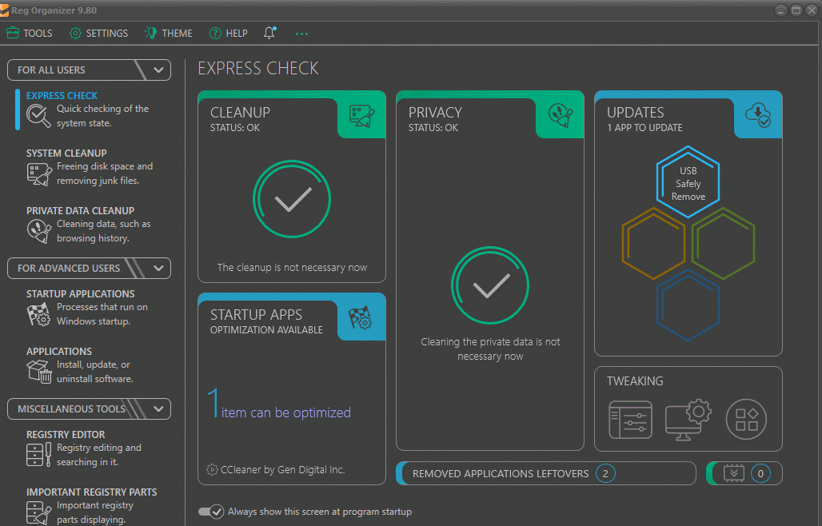Open the Help menu
The image size is (822, 526).
(x=228, y=33)
